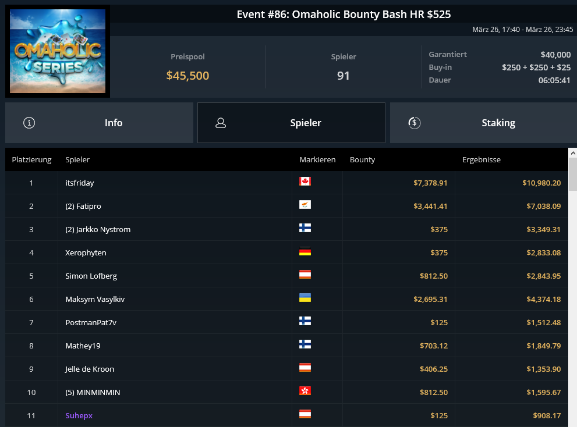
Task: Click the $40,000 Garantiert value
Action: (555, 55)
